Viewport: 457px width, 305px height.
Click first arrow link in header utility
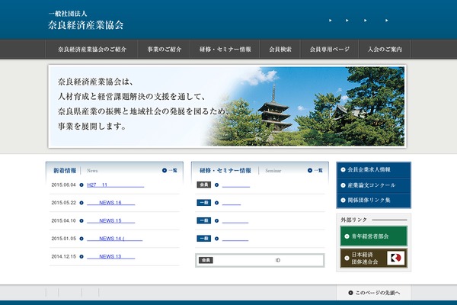(331, 20)
